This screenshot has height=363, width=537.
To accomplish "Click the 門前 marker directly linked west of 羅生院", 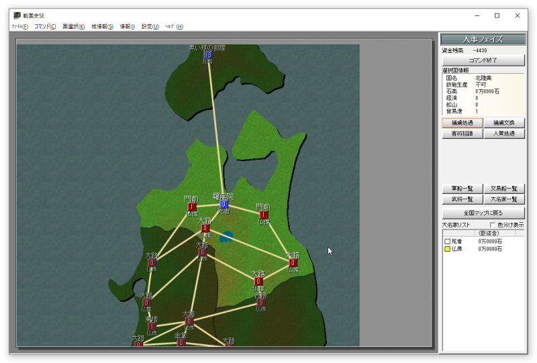I will tap(192, 207).
